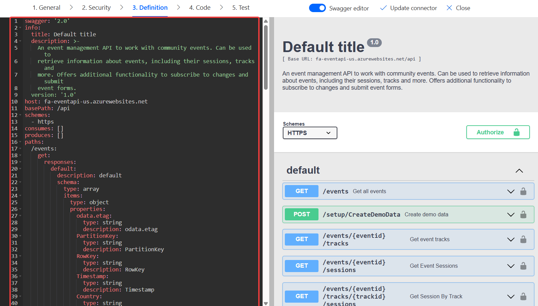Fold the schemes block at line 12
This screenshot has height=306, width=538.
tap(20, 115)
